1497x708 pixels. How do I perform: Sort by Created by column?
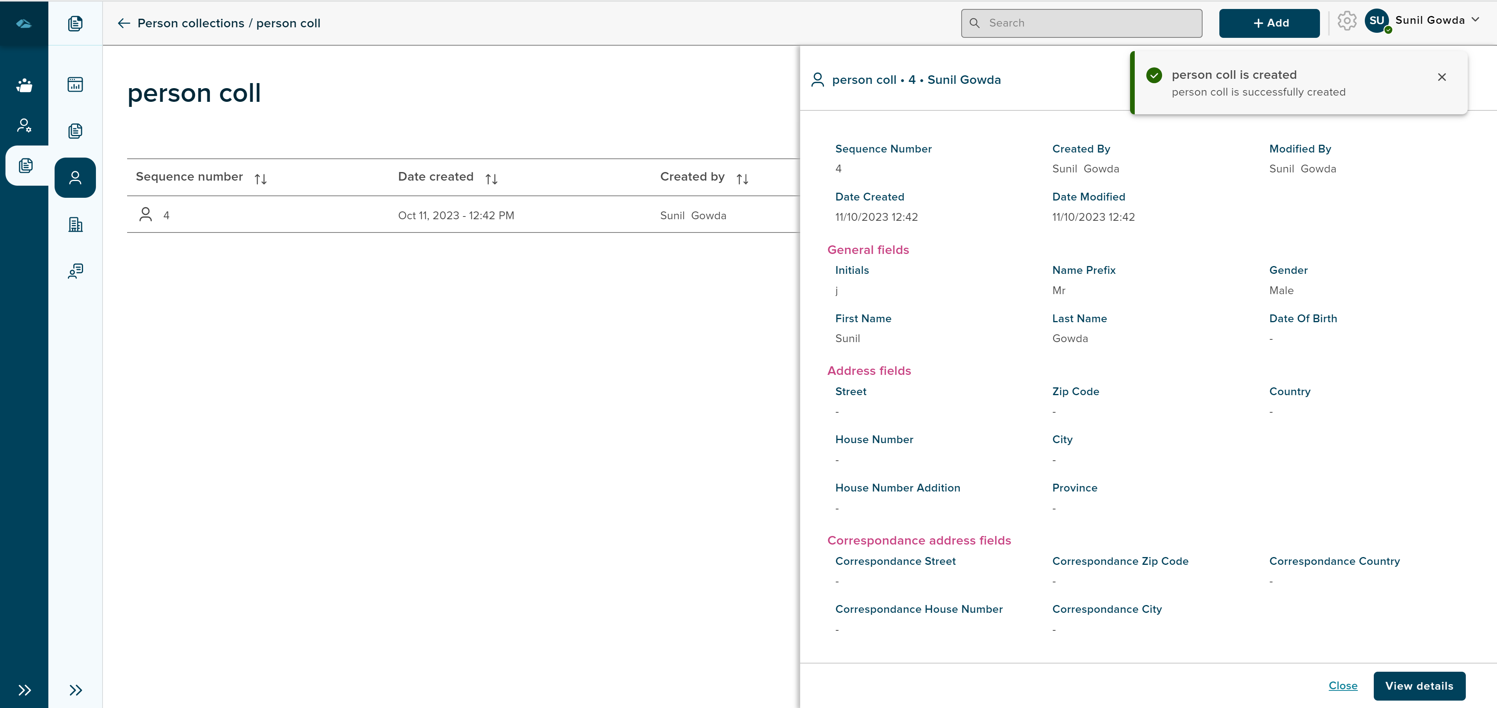[742, 179]
